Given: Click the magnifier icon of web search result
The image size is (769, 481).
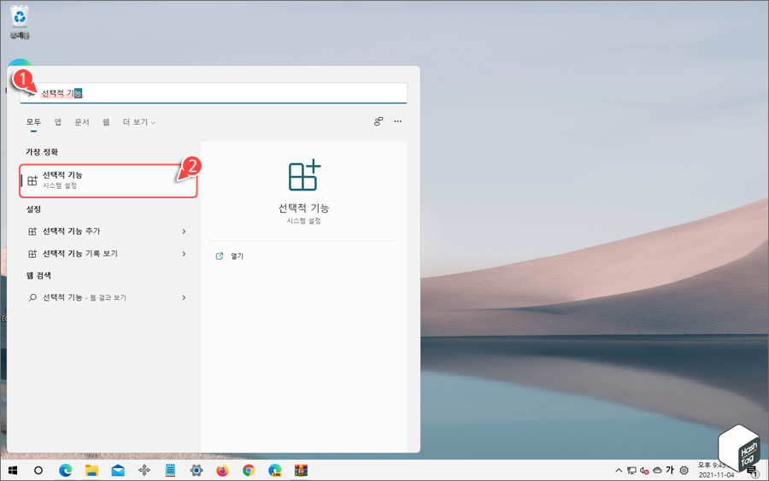Looking at the screenshot, I should tap(32, 297).
